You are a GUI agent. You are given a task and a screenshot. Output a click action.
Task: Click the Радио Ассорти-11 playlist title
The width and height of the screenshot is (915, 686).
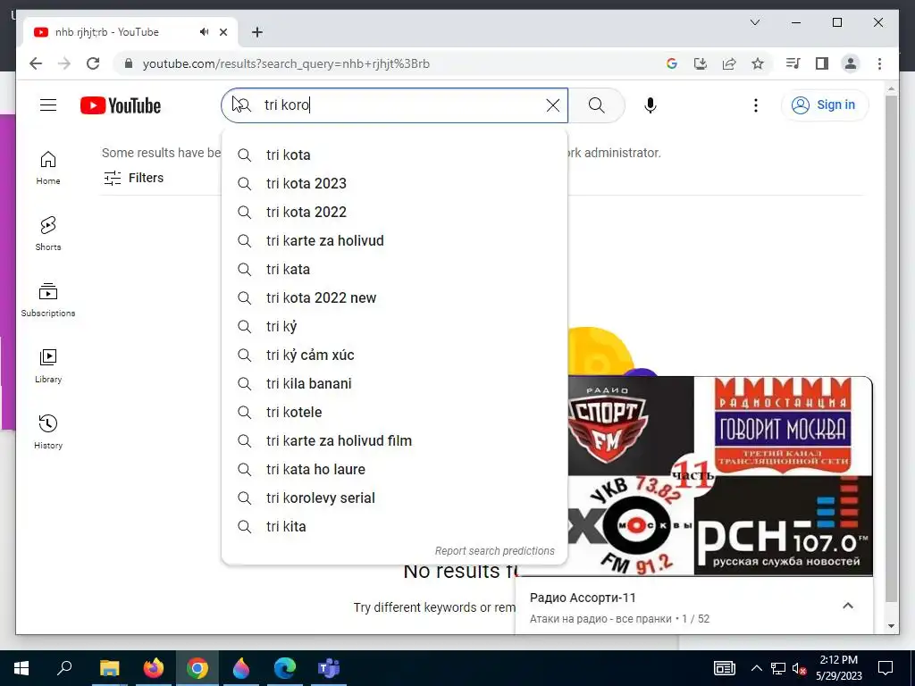(583, 598)
